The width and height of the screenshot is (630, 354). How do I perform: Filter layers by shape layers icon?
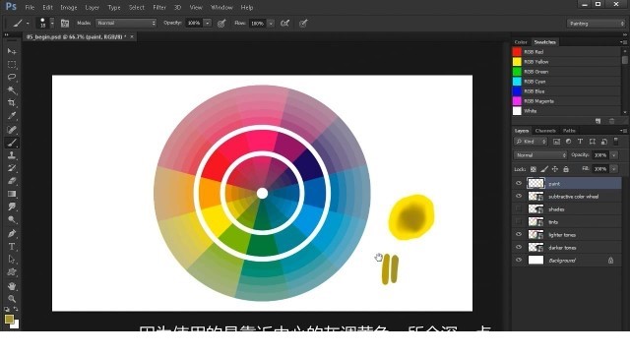click(593, 142)
